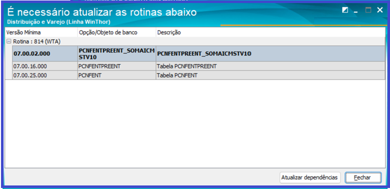Screen dimensions: 390x189
Task: Toggle the contrast icon in the title bar
Action: [x=345, y=10]
